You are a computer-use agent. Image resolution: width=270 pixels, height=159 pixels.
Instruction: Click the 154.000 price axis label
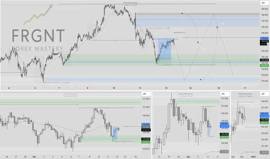click(264, 127)
